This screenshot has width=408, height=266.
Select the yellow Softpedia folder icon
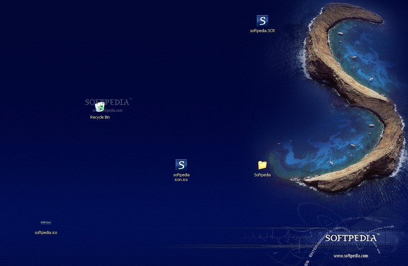(262, 165)
